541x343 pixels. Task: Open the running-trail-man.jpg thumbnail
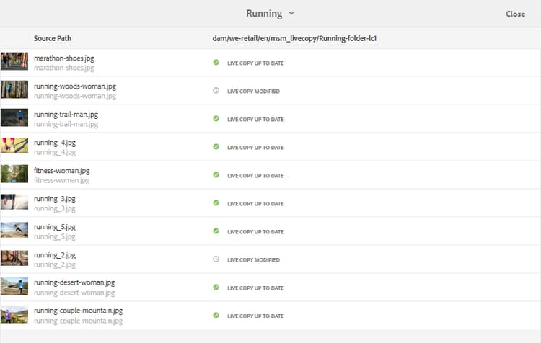tap(14, 117)
